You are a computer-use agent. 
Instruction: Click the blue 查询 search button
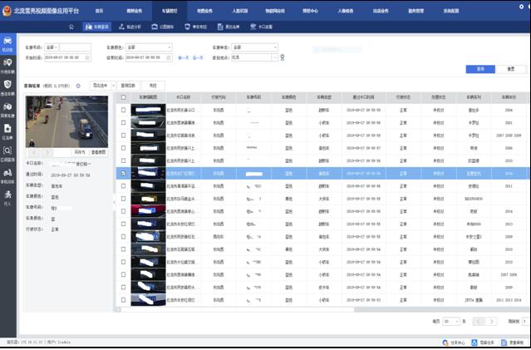(x=480, y=69)
